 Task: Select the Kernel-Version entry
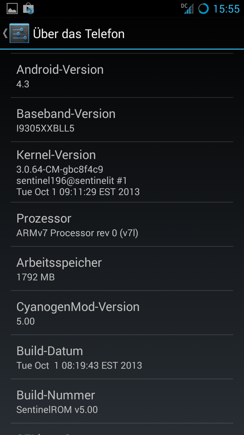(122, 172)
